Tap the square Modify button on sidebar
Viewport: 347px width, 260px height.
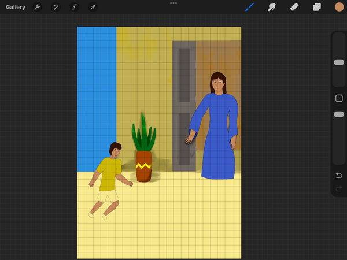[339, 98]
